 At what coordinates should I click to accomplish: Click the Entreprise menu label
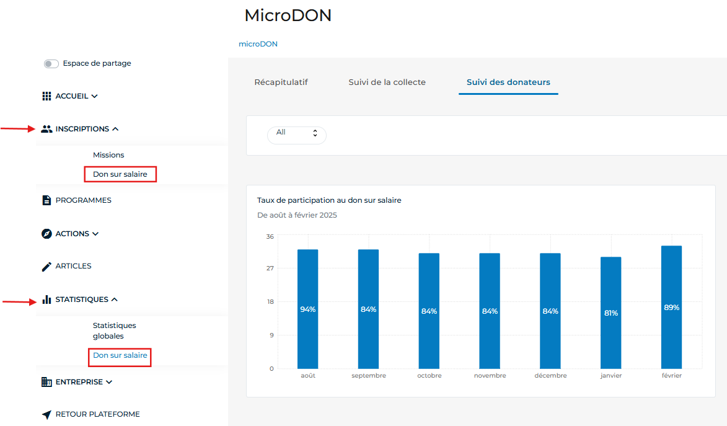[x=79, y=382]
